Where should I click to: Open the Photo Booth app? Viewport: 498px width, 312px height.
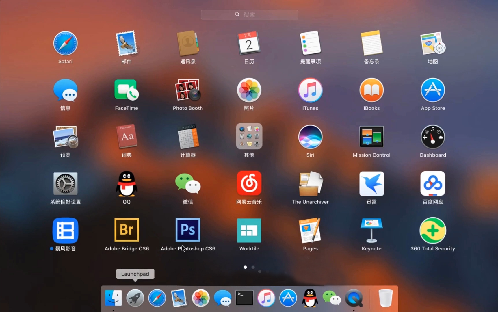pyautogui.click(x=188, y=90)
